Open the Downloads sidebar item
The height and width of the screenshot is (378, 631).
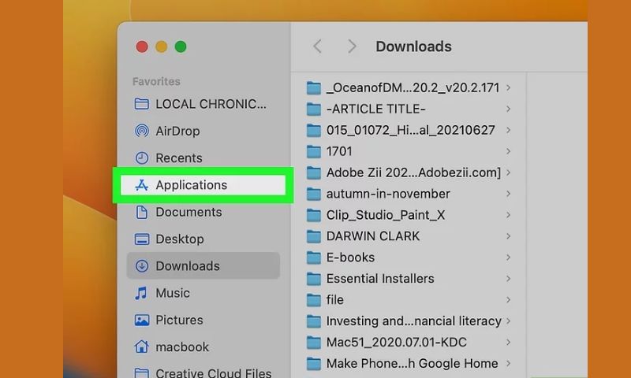188,266
